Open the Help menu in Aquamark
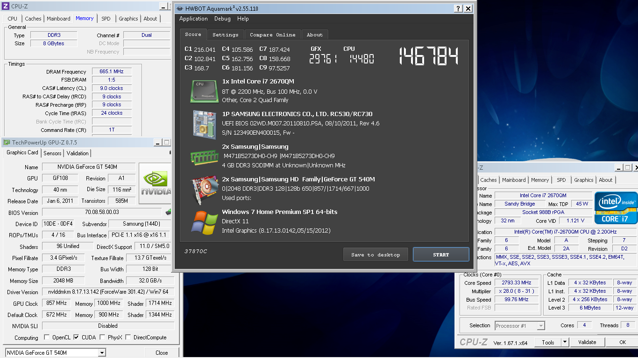This screenshot has height=358, width=638. pos(243,19)
